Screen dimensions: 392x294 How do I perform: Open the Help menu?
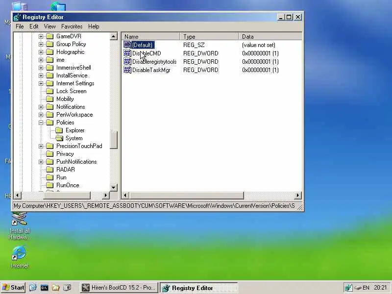tap(94, 26)
